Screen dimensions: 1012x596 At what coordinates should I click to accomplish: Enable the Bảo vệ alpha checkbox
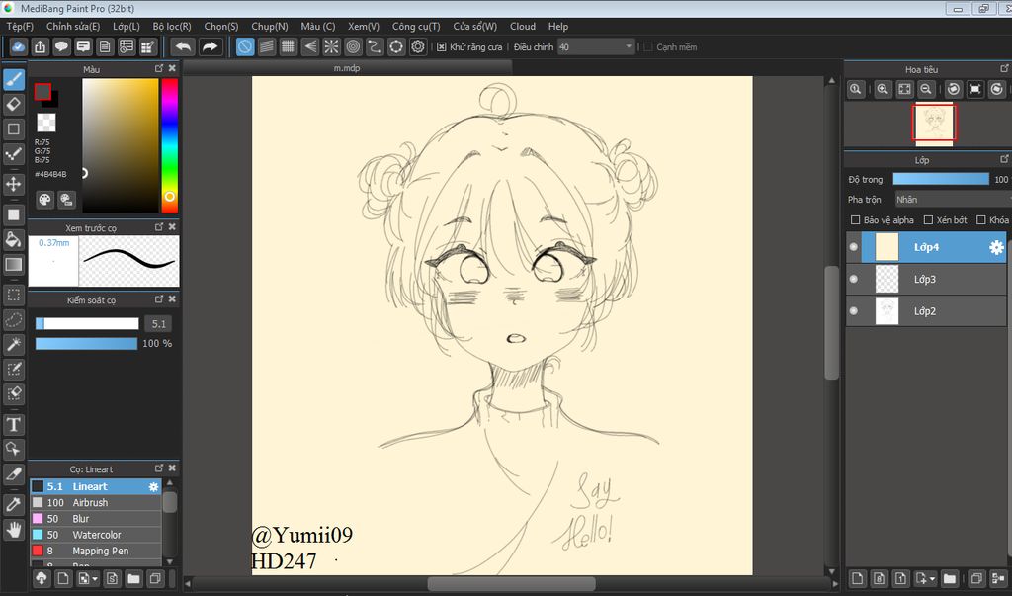855,220
